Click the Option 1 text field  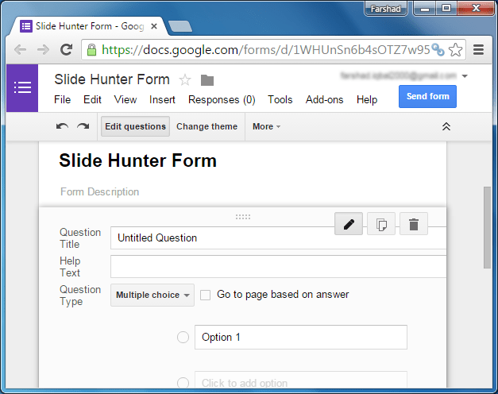(301, 337)
